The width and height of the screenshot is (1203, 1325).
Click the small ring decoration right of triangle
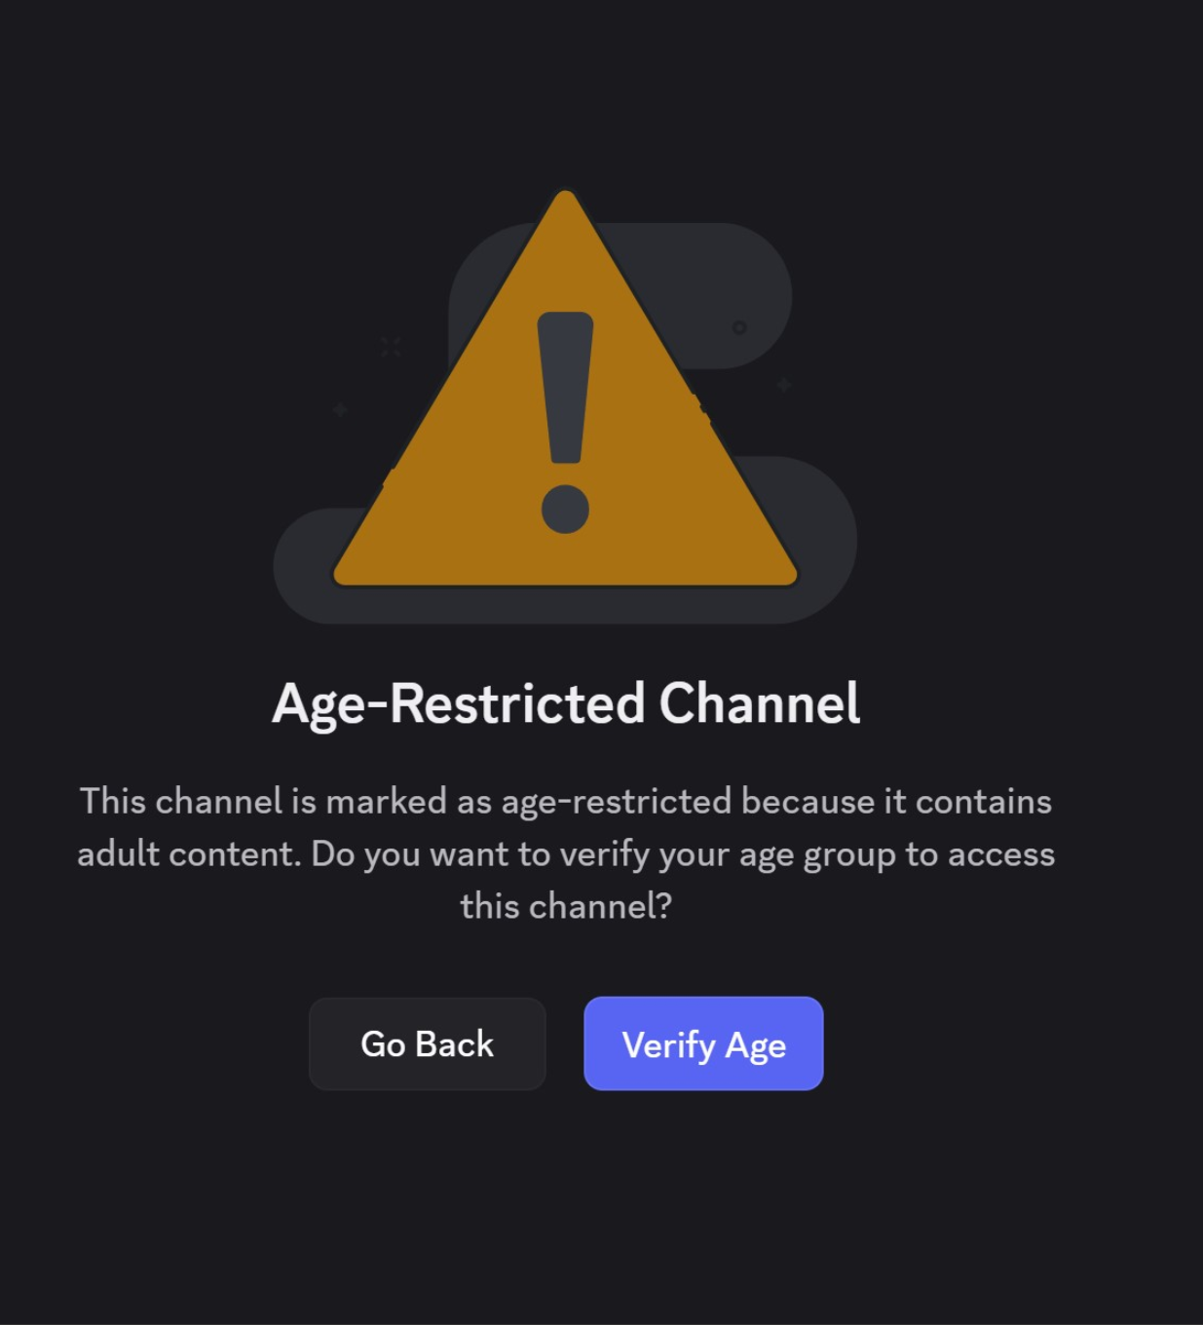point(739,327)
